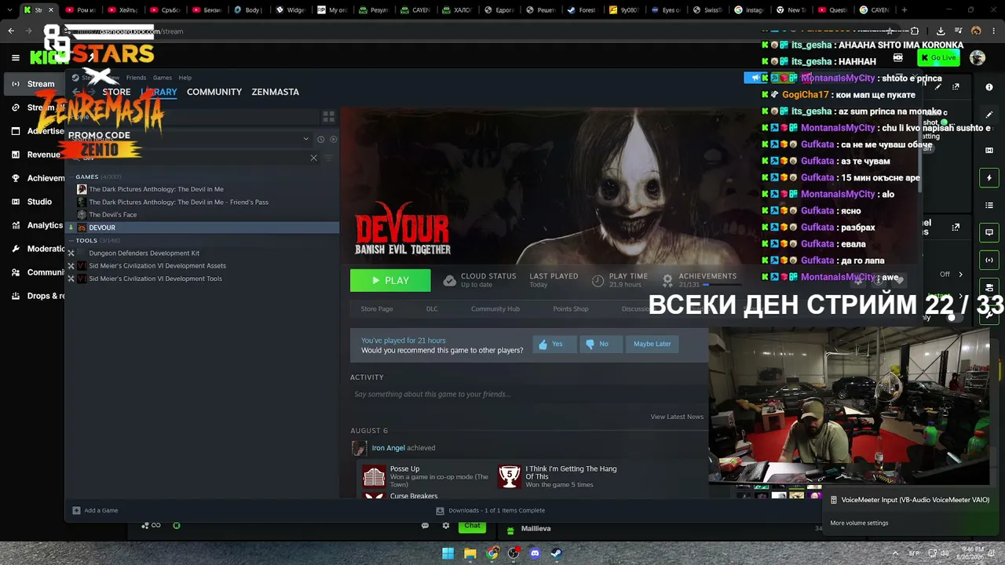The image size is (1005, 565).
Task: Click the info icon in Kick right rail
Action: pyautogui.click(x=989, y=87)
